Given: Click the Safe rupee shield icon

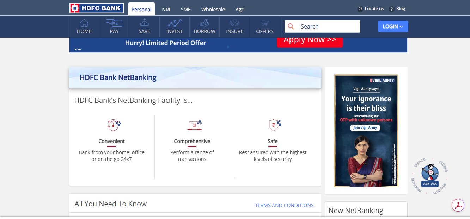Looking at the screenshot, I should coord(275,125).
